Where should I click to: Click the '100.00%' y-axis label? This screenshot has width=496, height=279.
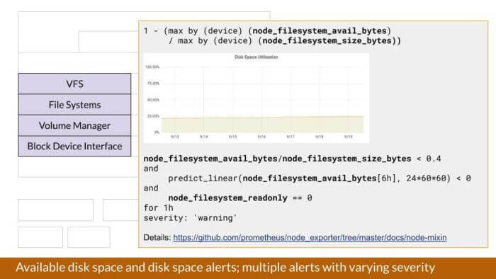[x=152, y=67]
